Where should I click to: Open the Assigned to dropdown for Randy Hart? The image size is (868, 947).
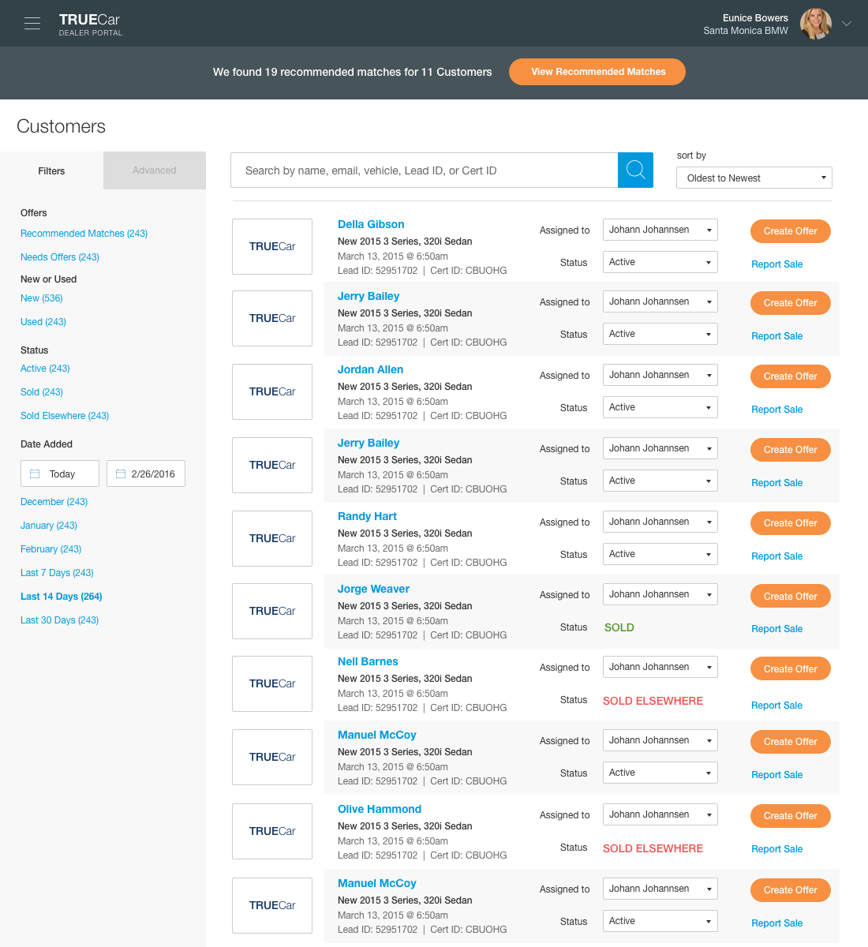pyautogui.click(x=660, y=522)
